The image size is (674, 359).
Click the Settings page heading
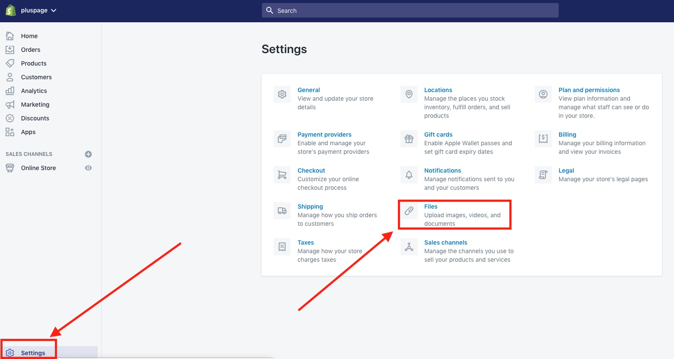(284, 49)
